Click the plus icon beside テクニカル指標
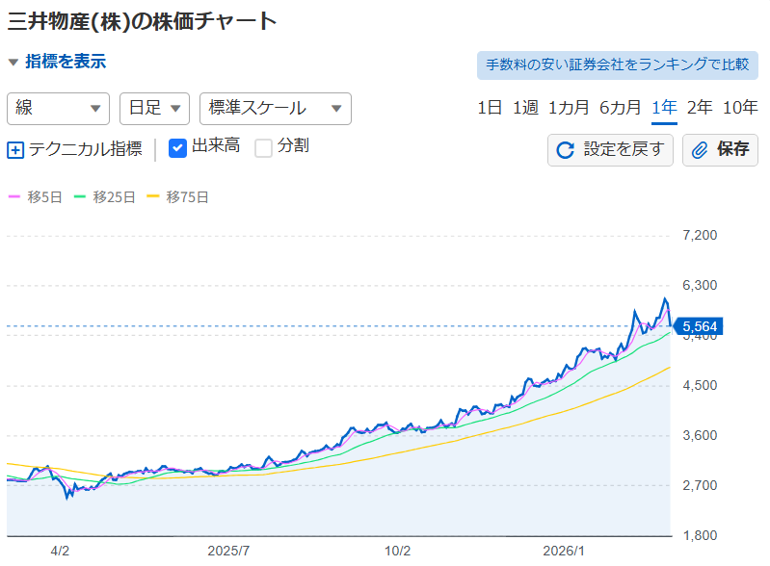770x566 pixels. 15,150
